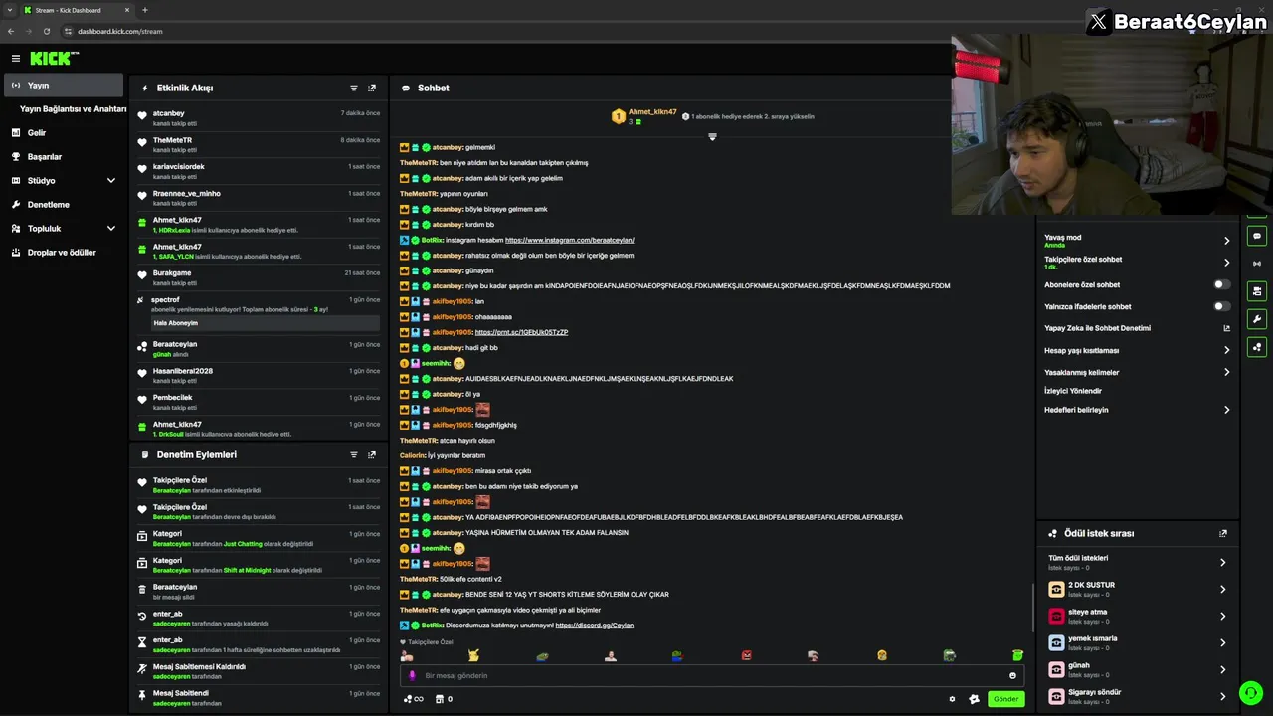Open Droplar ve ödüller in the sidebar

(64, 253)
